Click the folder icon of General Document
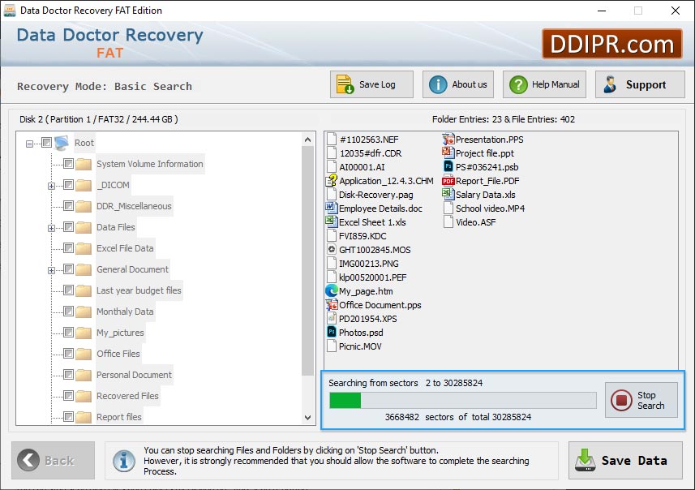The width and height of the screenshot is (695, 490). pyautogui.click(x=84, y=269)
